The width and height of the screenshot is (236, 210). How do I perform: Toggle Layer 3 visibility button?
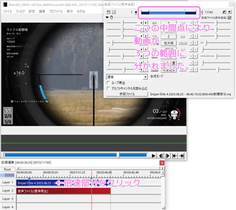coord(7,199)
